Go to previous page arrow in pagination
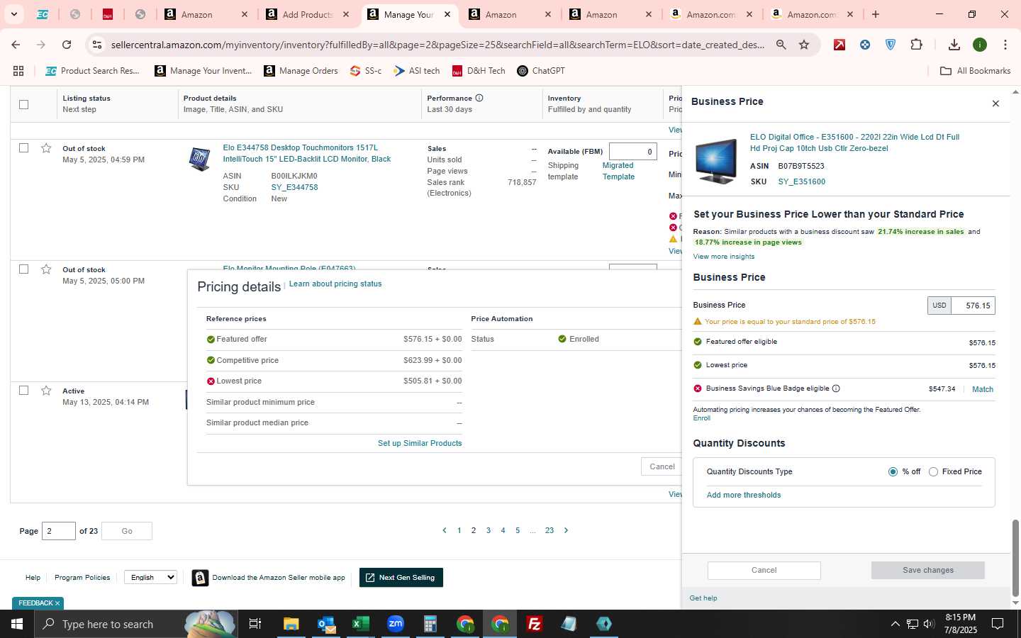Screen dimensions: 1021x638 pyautogui.click(x=445, y=530)
